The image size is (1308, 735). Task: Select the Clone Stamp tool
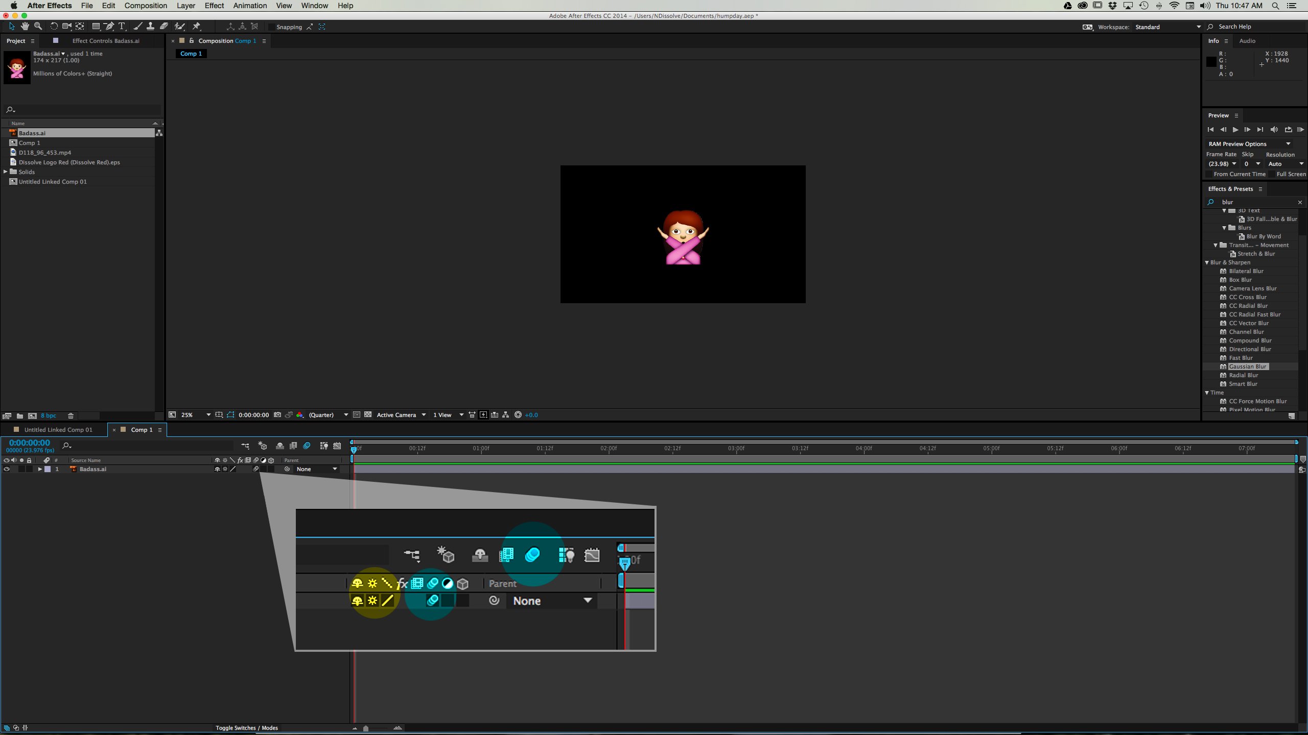pos(150,26)
